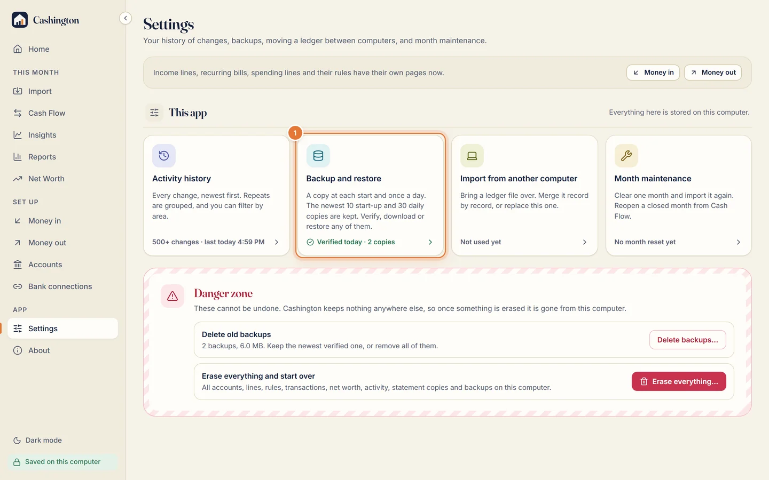Click the Net Worth trending icon

[x=18, y=179]
